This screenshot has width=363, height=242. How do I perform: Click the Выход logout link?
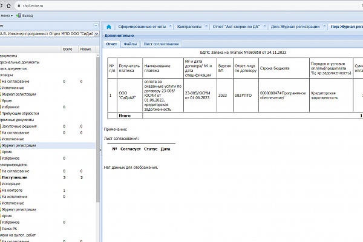[x=27, y=16]
